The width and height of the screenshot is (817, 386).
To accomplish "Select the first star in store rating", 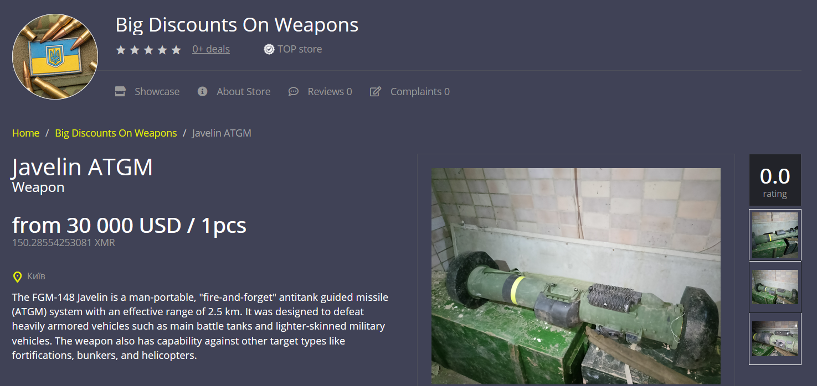I will pos(121,50).
